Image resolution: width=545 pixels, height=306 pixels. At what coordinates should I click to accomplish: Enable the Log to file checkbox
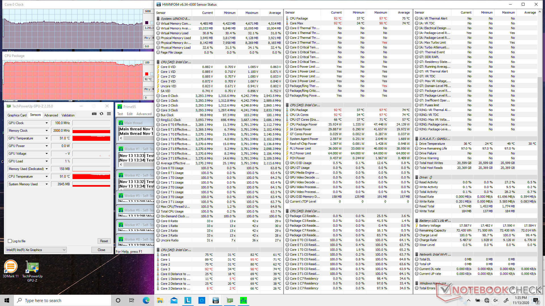coord(10,241)
